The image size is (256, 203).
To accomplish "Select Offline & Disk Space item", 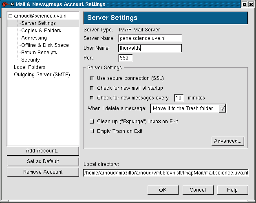I will click(45, 45).
